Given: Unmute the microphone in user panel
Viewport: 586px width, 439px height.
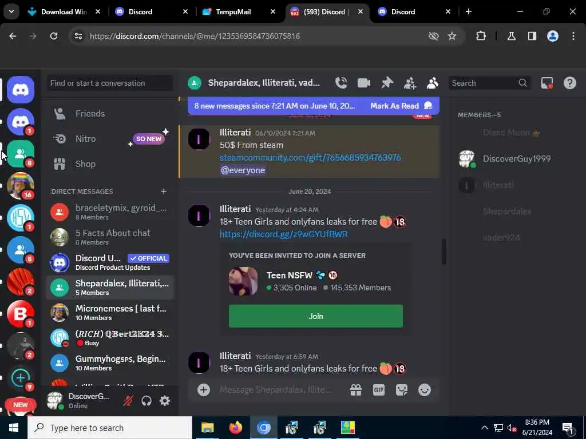Looking at the screenshot, I should (x=128, y=401).
